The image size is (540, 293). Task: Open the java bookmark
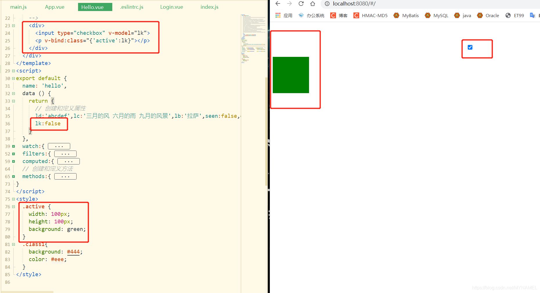click(x=463, y=15)
